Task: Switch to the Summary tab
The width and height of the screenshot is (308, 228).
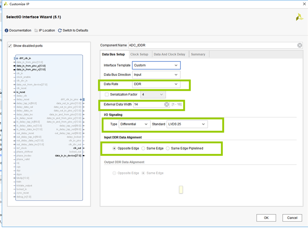Action: pyautogui.click(x=198, y=54)
